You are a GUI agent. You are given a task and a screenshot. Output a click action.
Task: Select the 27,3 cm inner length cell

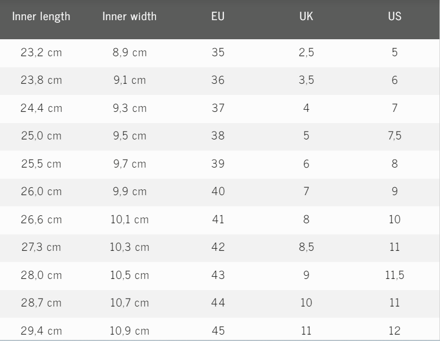41,247
